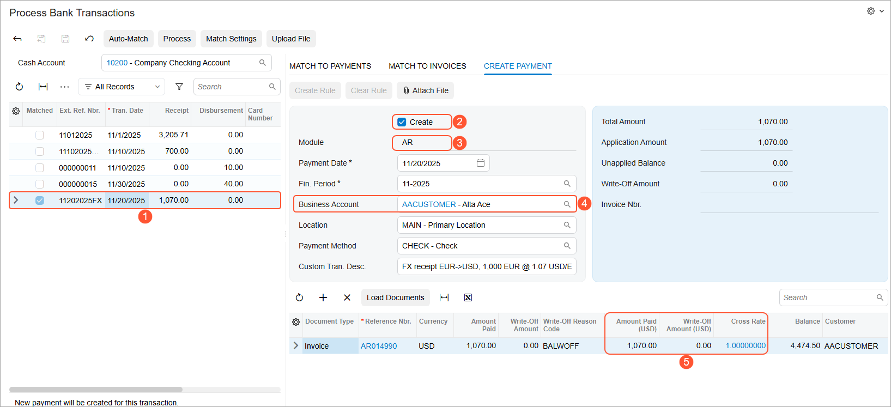Viewport: 891px width, 407px height.
Task: Click the save and close icon
Action: click(x=41, y=39)
